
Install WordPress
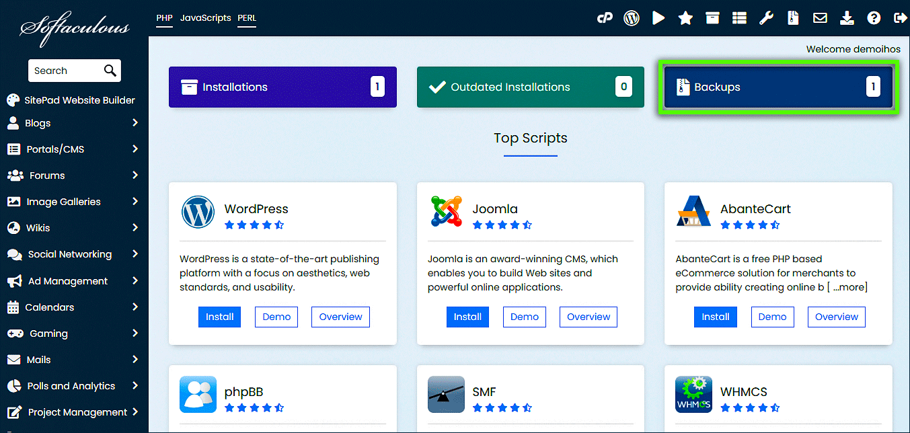219,317
